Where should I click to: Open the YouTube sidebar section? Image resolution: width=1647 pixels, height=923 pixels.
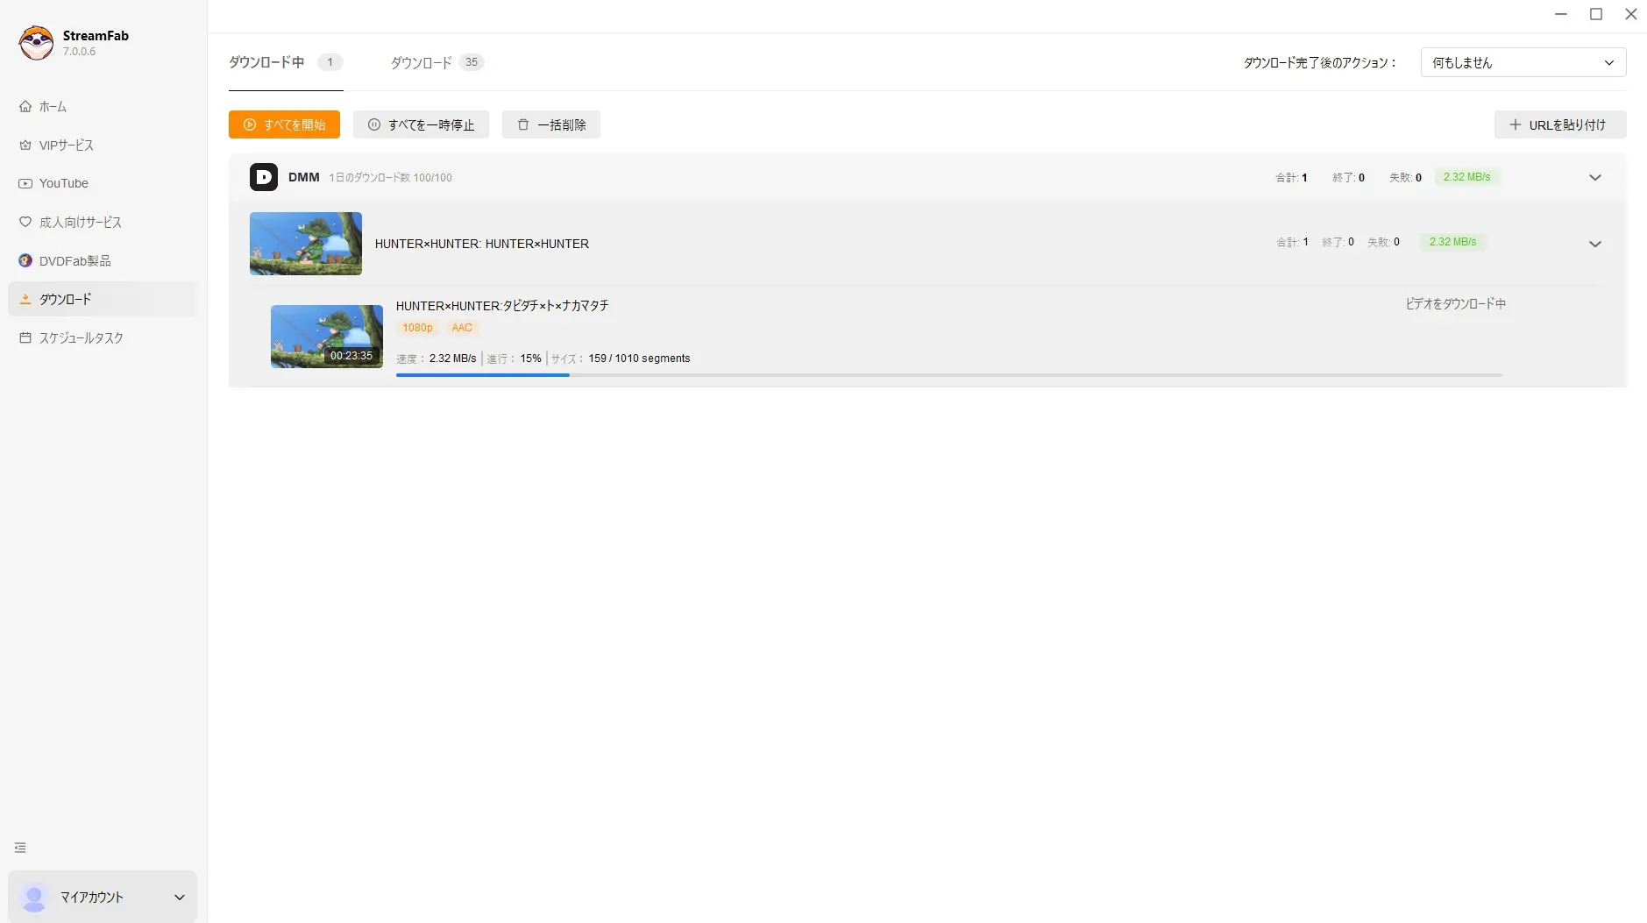pyautogui.click(x=103, y=183)
